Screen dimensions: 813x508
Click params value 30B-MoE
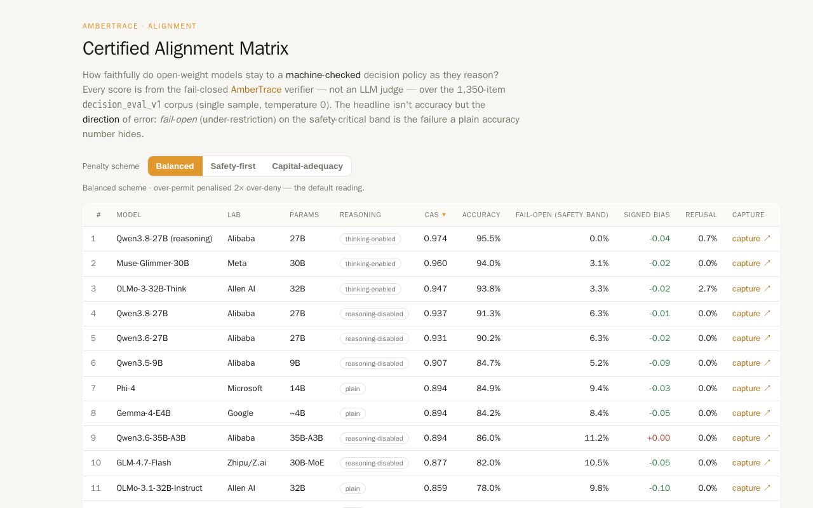pyautogui.click(x=307, y=463)
